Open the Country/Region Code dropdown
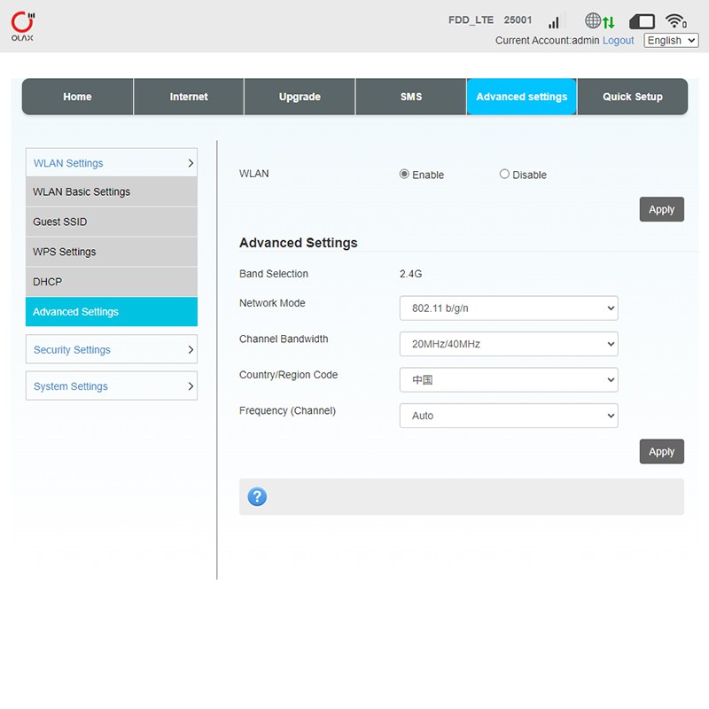 point(509,380)
